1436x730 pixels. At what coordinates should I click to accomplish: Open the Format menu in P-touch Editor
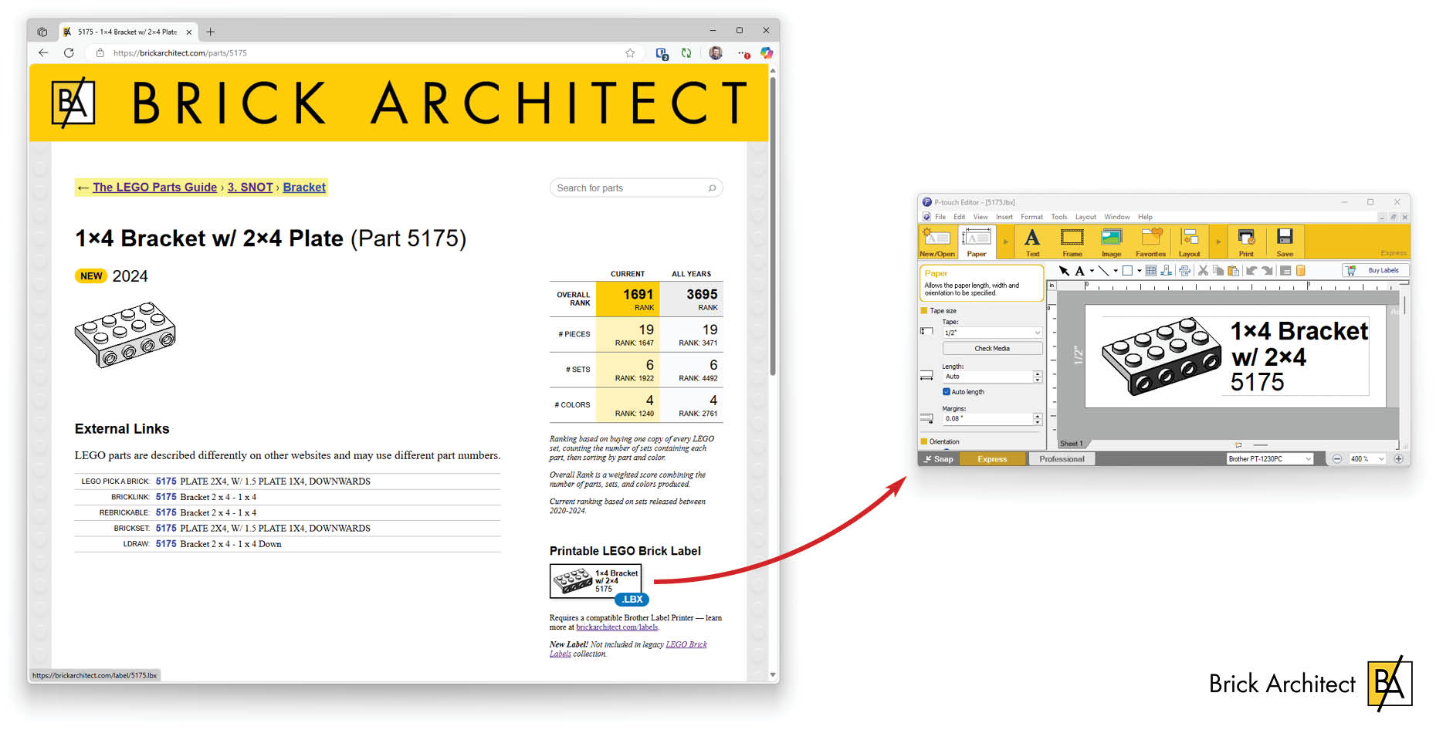point(1032,217)
